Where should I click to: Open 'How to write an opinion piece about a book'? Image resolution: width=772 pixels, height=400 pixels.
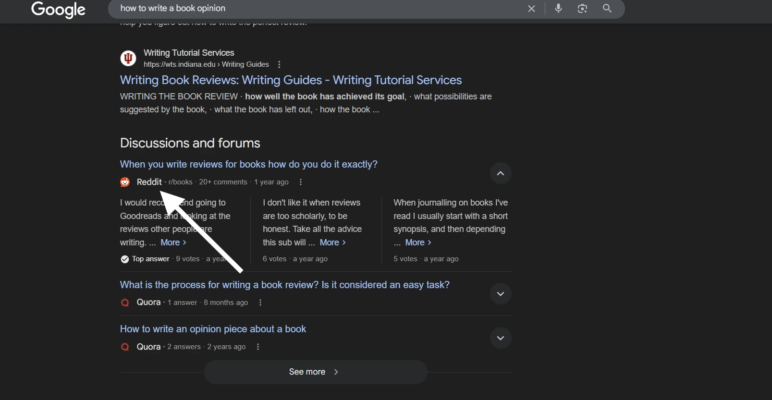tap(213, 329)
